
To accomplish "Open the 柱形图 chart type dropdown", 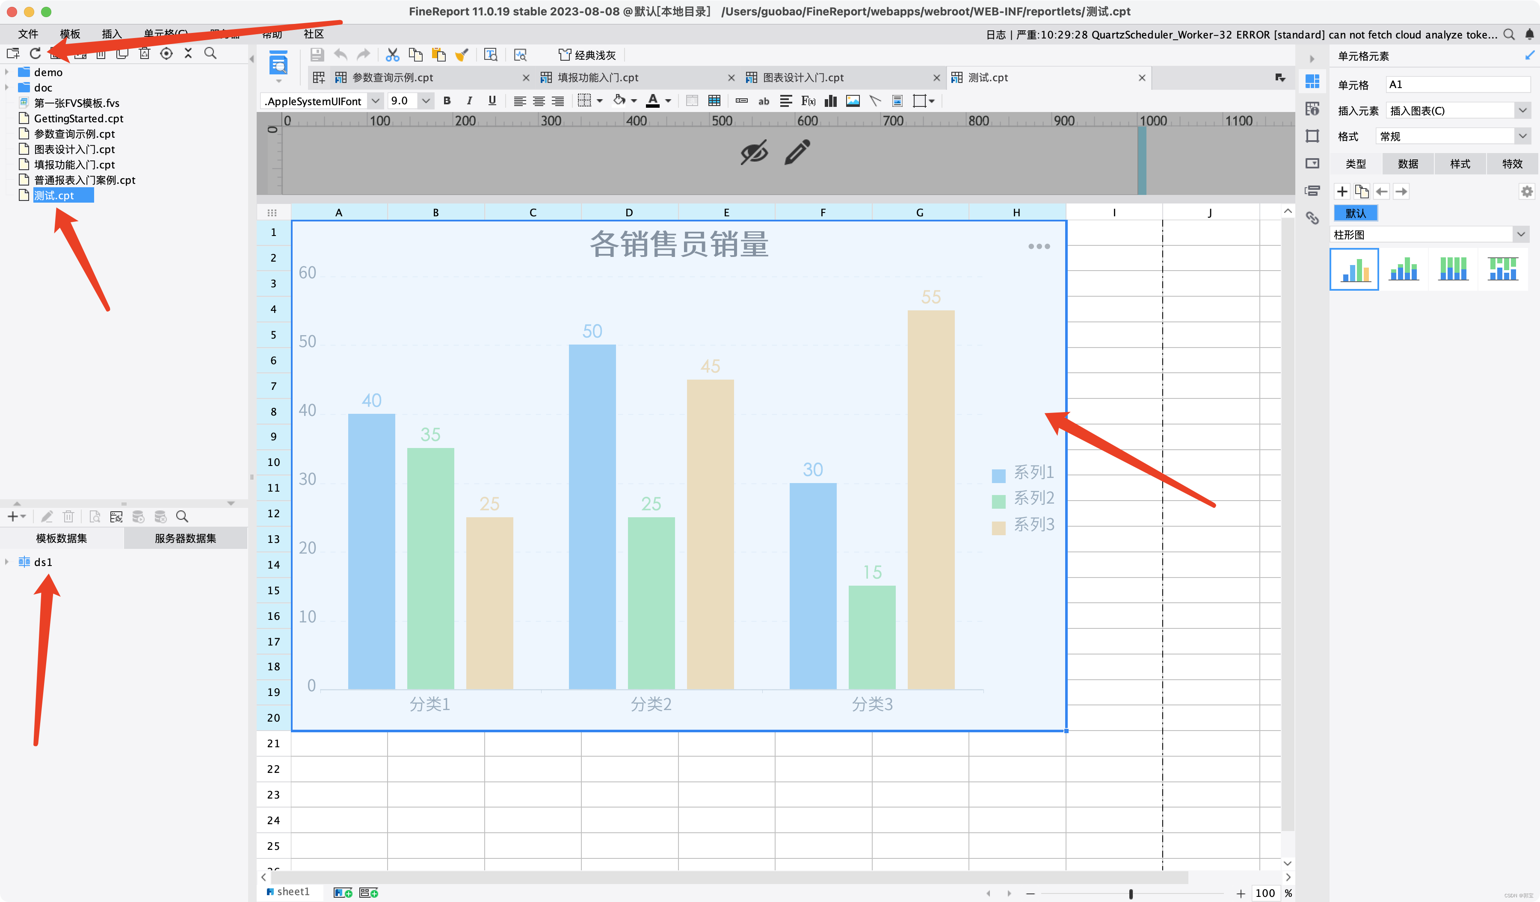I will pyautogui.click(x=1520, y=235).
